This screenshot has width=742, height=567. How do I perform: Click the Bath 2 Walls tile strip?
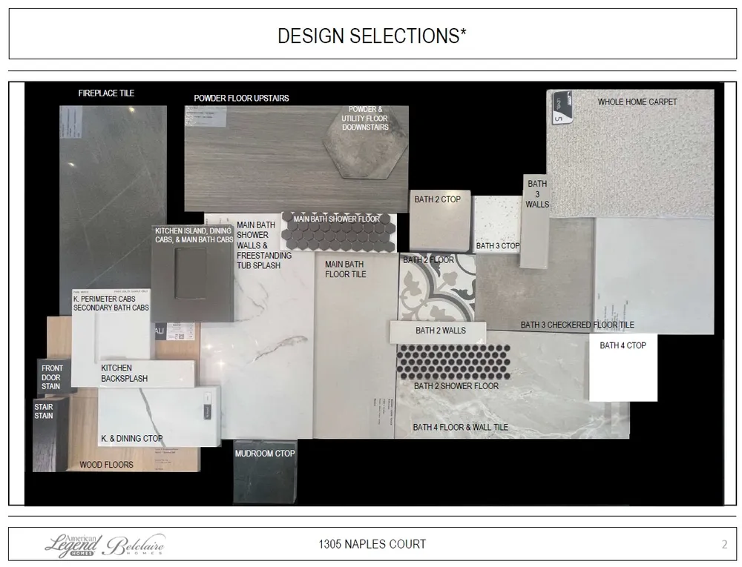point(438,331)
